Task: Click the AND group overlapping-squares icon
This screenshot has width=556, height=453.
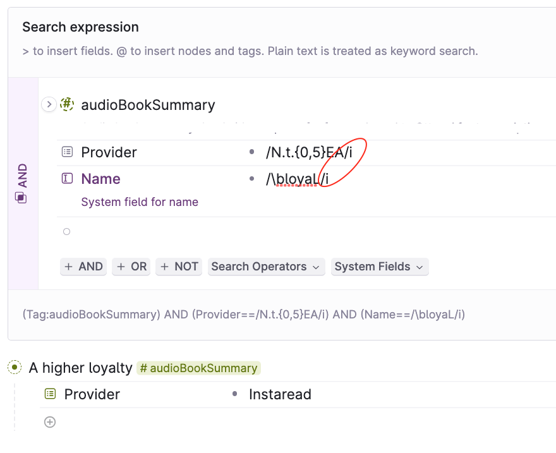Action: 21,197
